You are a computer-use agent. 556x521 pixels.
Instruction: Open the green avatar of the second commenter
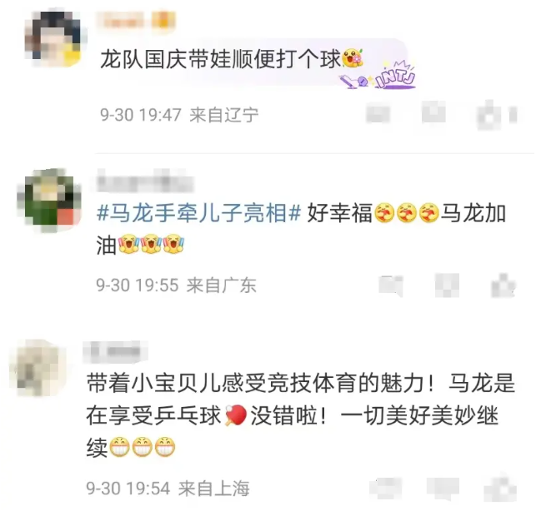click(50, 199)
